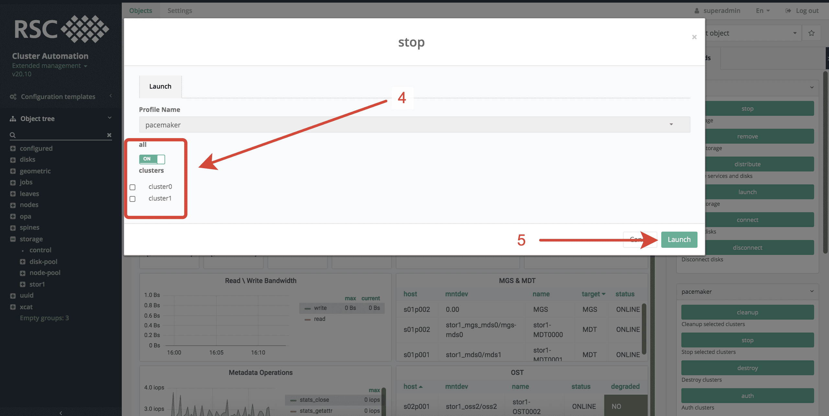Image resolution: width=829 pixels, height=416 pixels.
Task: Select the Launch tab in dialog
Action: click(x=160, y=86)
